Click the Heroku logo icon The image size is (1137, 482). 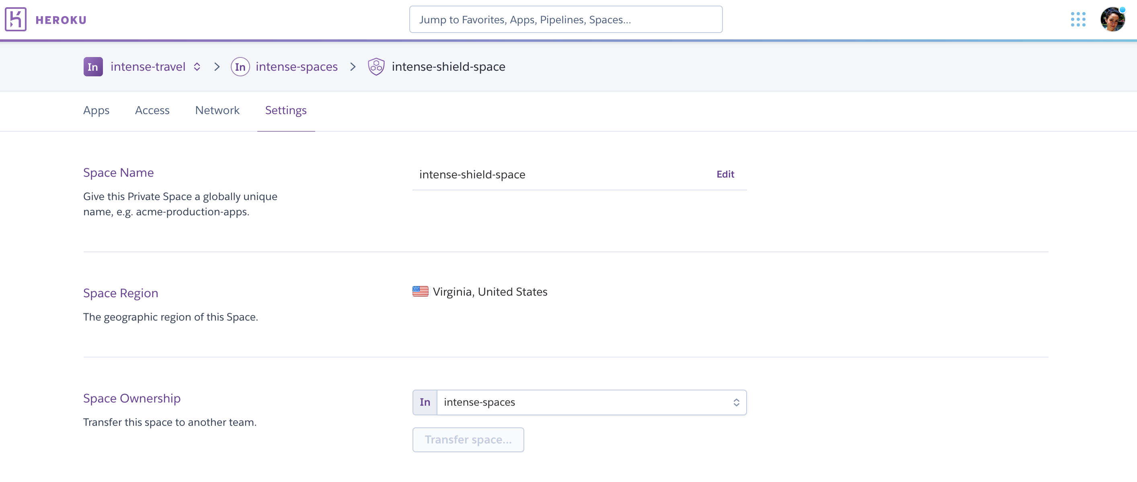[15, 19]
